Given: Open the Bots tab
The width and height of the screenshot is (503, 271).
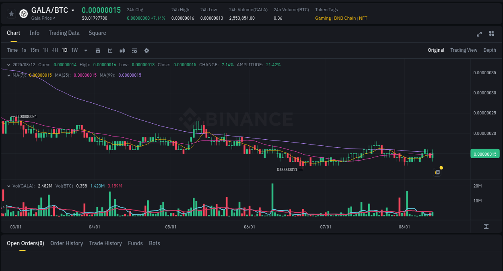Looking at the screenshot, I should [x=155, y=243].
